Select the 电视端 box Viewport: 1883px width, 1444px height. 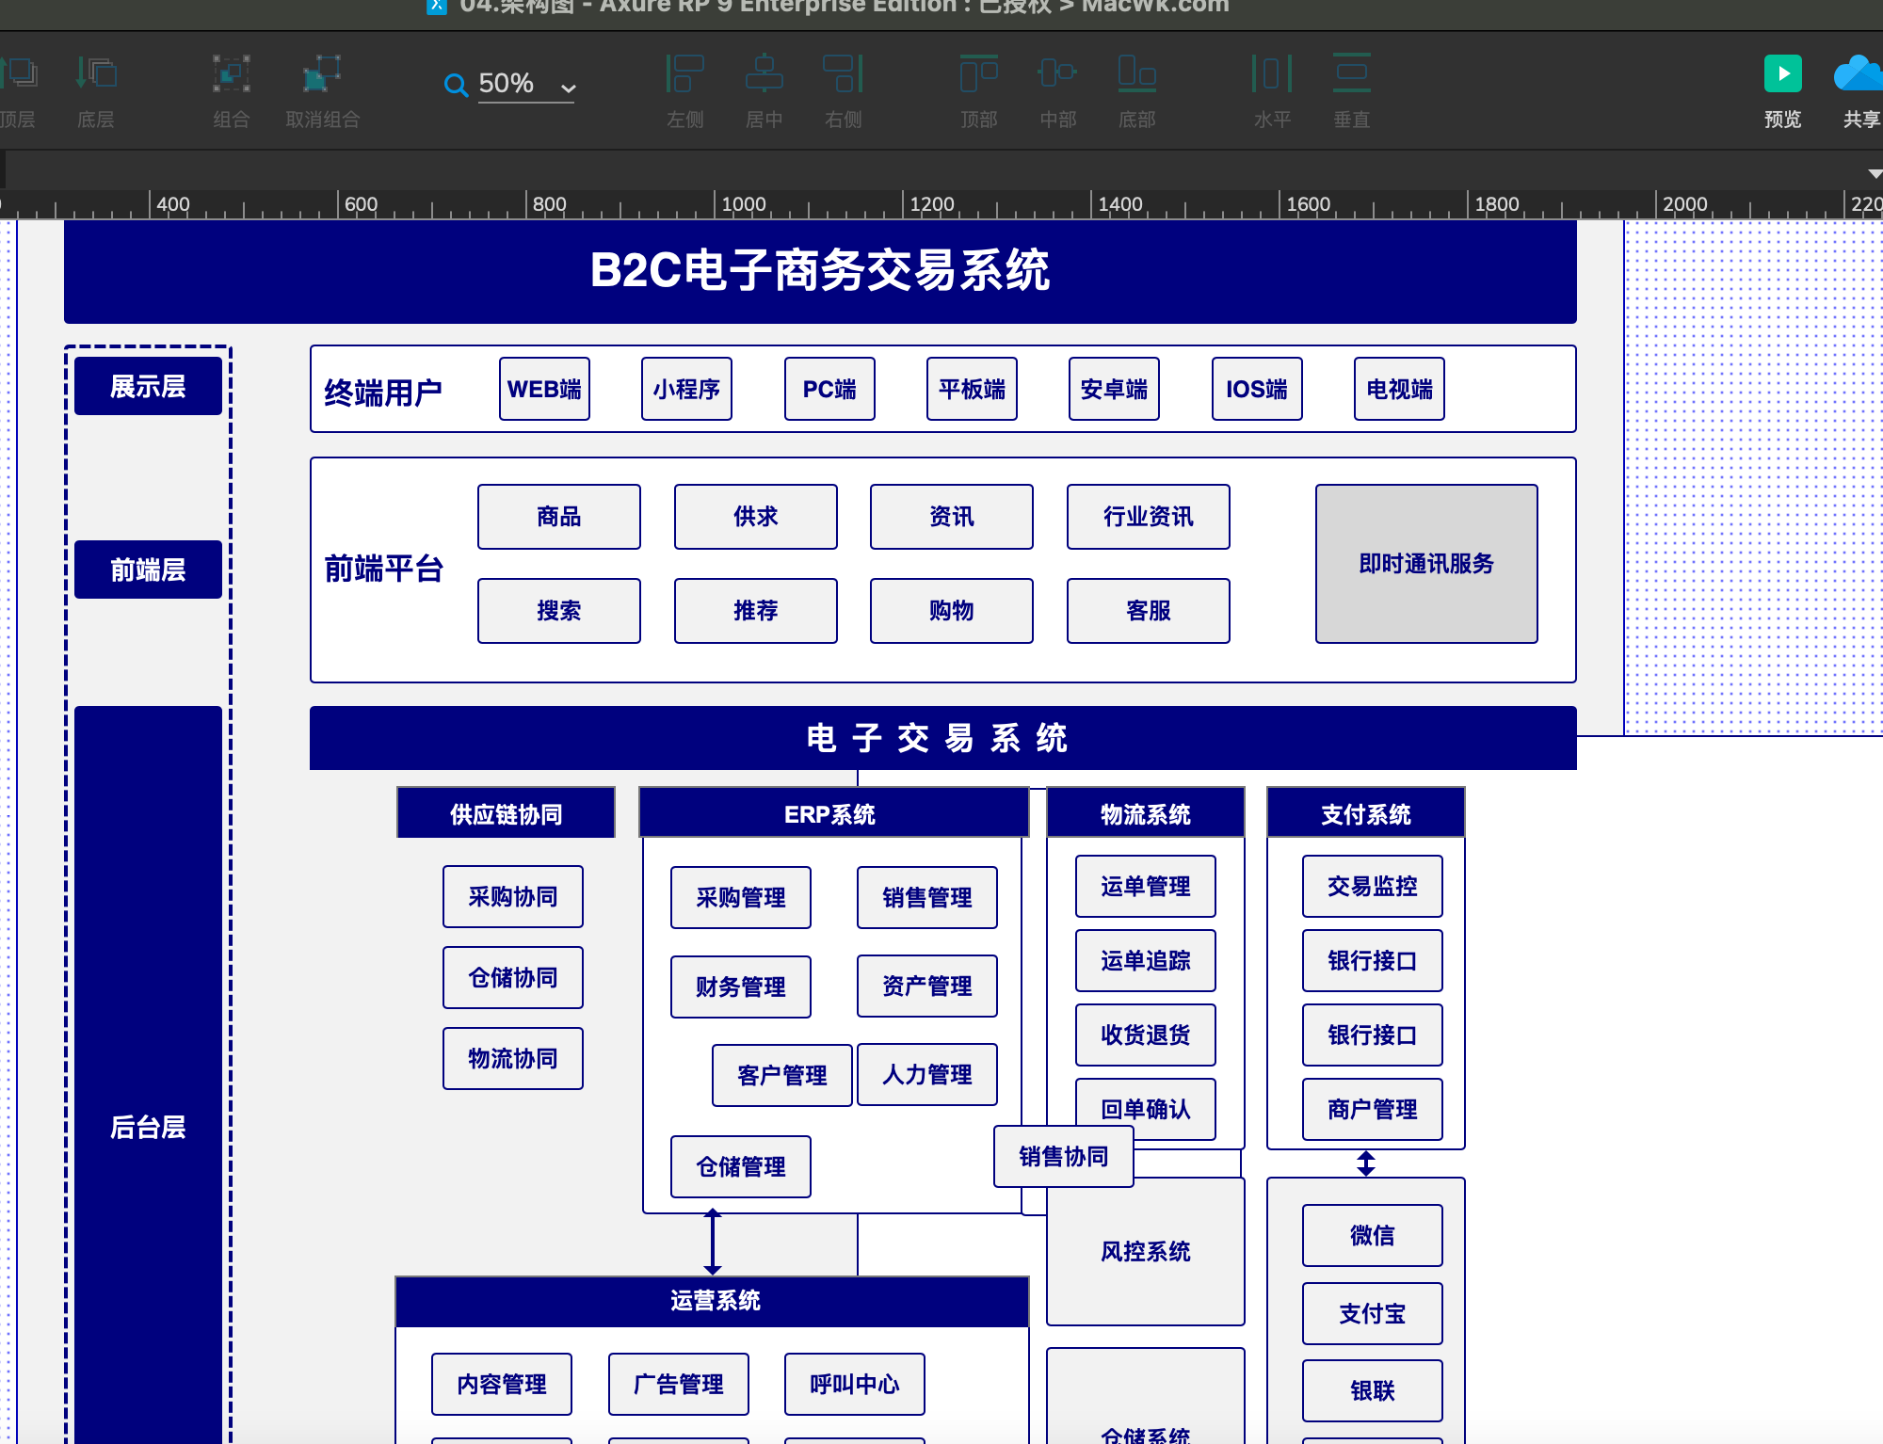click(x=1399, y=389)
